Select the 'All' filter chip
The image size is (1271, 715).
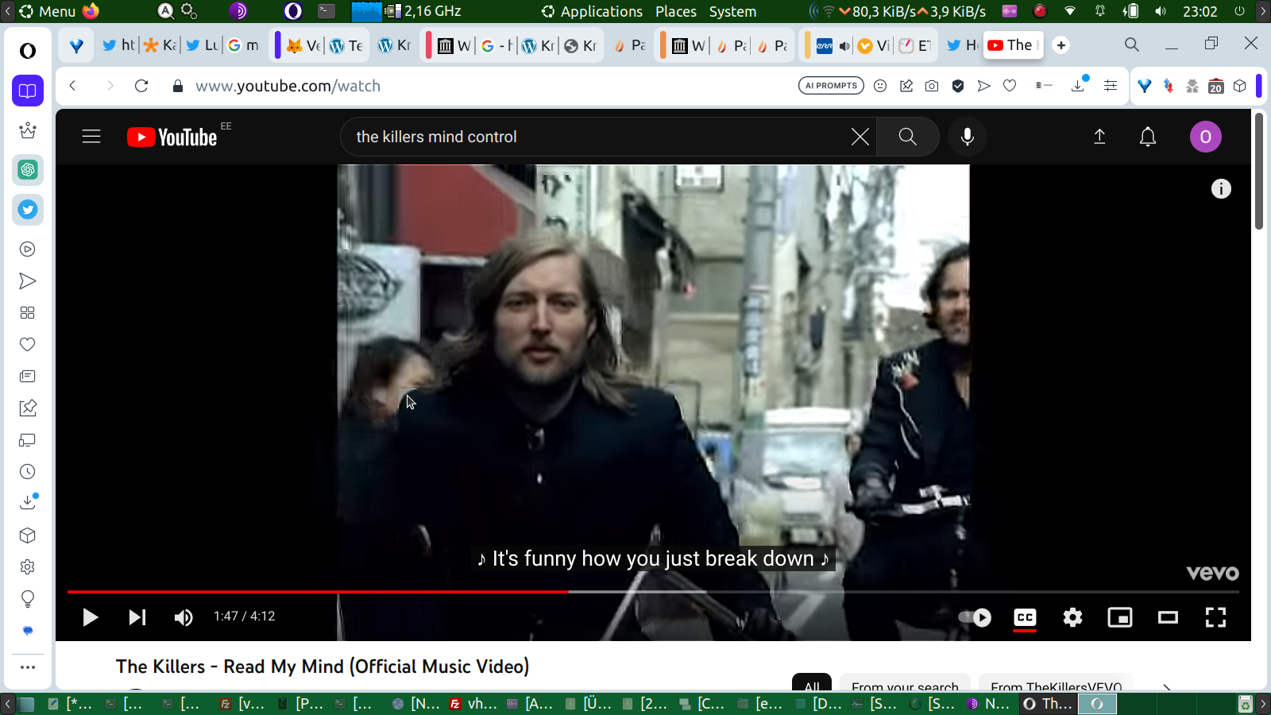tap(812, 683)
